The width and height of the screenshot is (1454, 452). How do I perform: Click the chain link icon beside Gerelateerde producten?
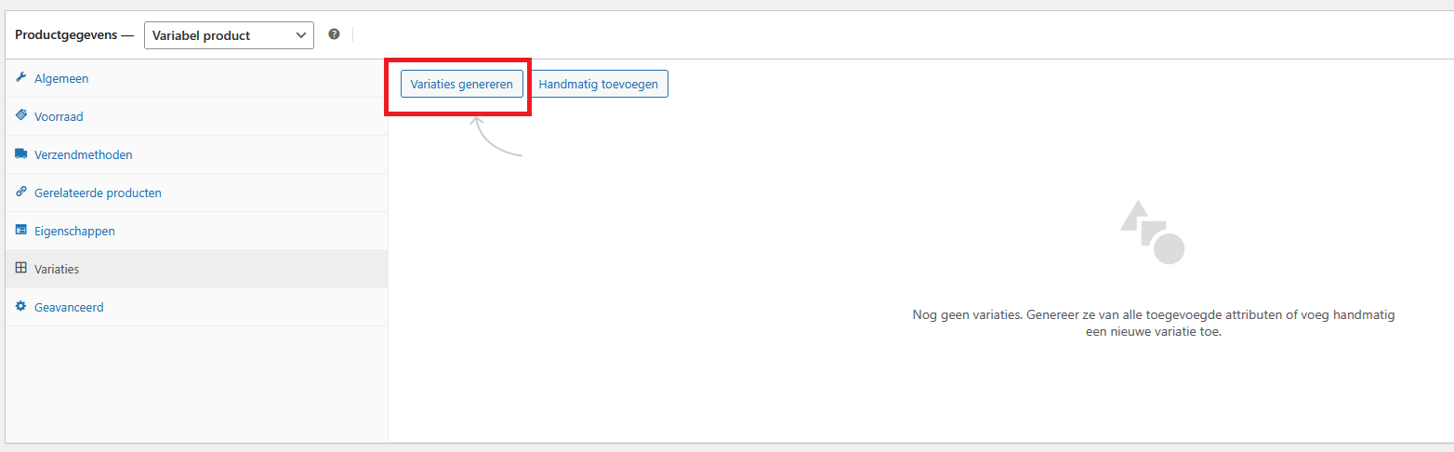point(21,193)
